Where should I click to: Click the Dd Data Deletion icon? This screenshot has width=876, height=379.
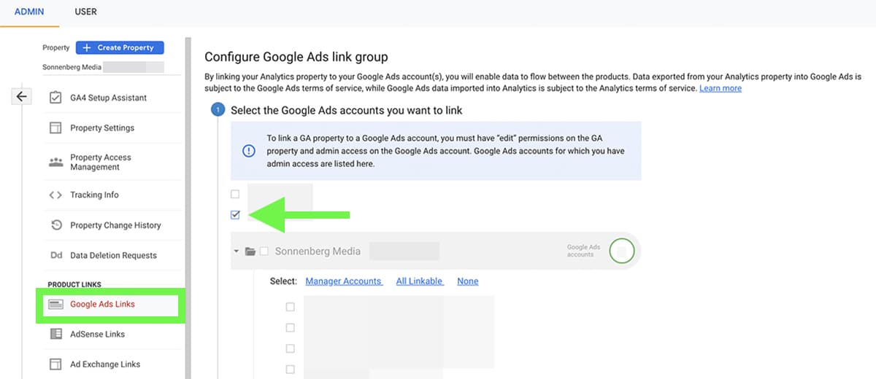coord(55,256)
